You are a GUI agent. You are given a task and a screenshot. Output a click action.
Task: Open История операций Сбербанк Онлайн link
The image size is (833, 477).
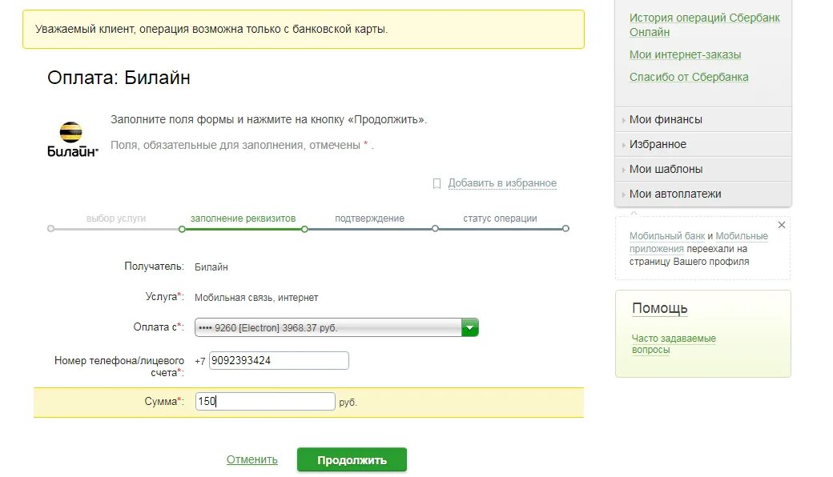(x=704, y=25)
